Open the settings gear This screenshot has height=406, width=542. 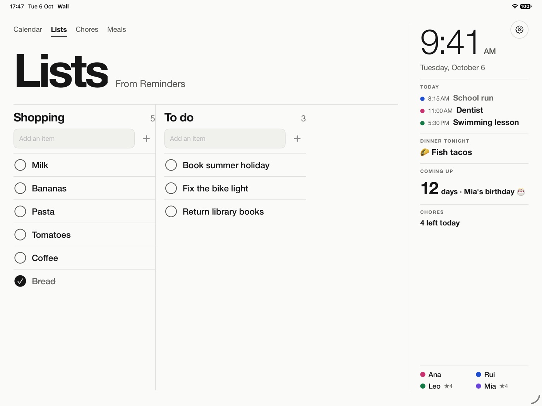(x=519, y=30)
